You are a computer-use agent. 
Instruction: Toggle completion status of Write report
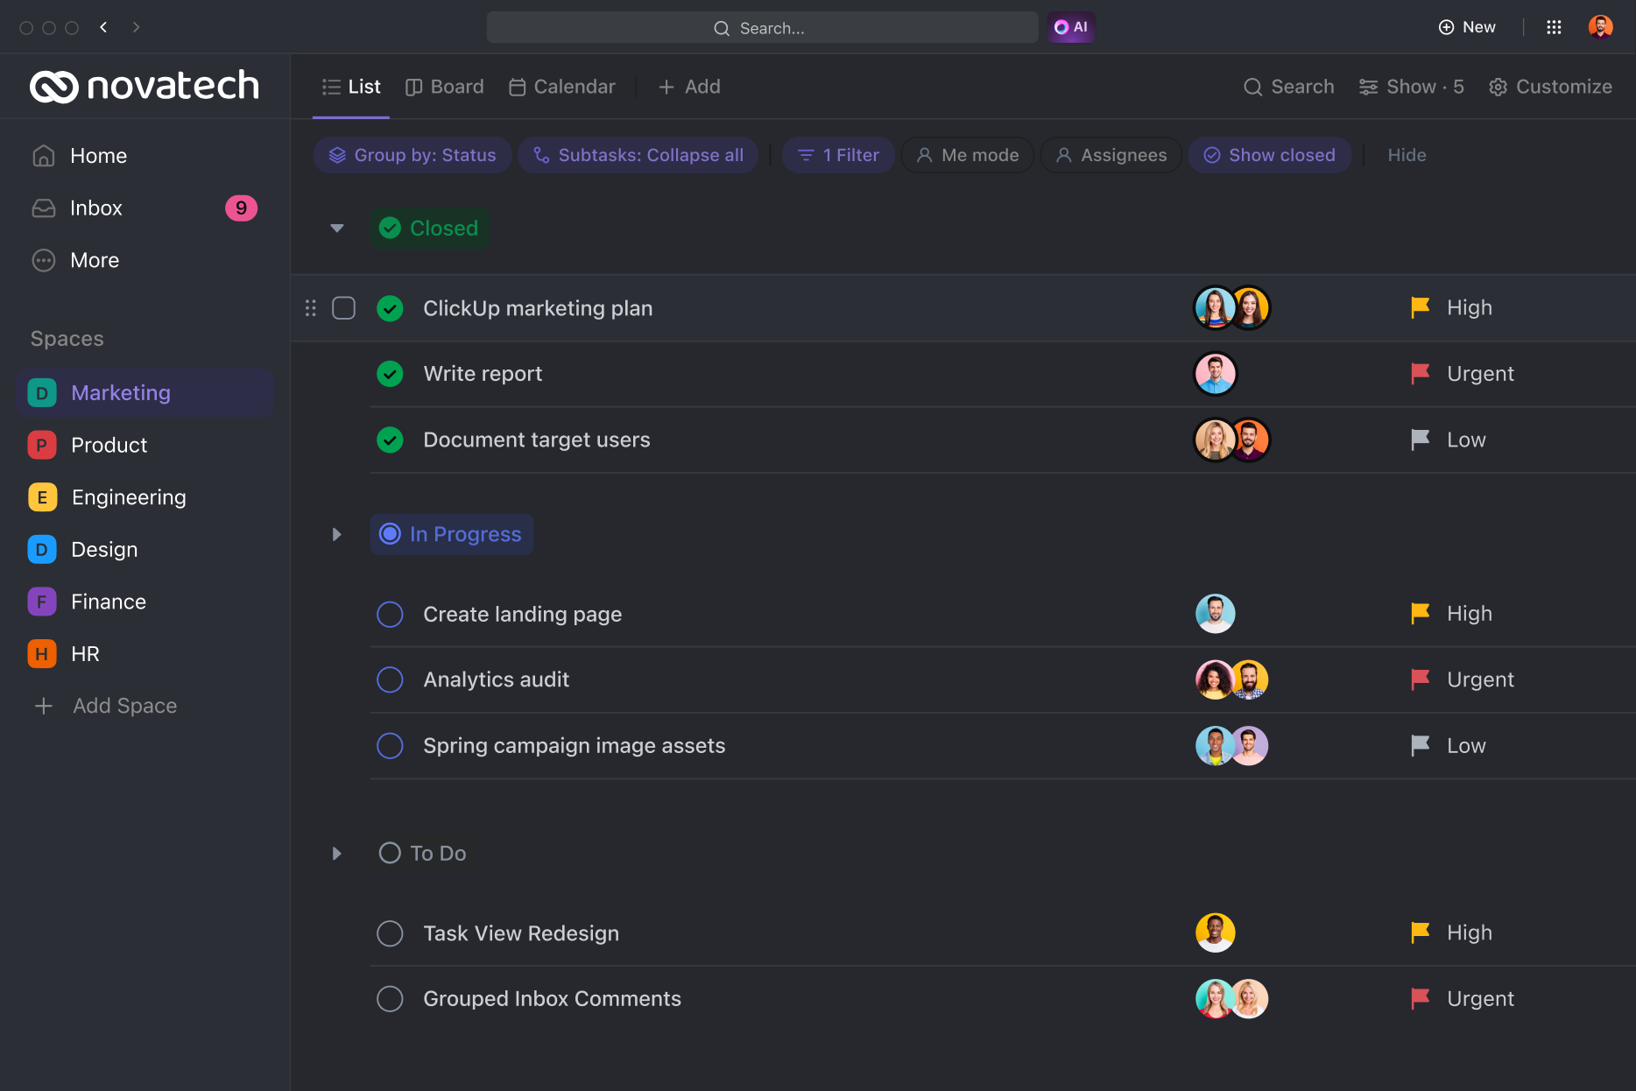click(390, 373)
